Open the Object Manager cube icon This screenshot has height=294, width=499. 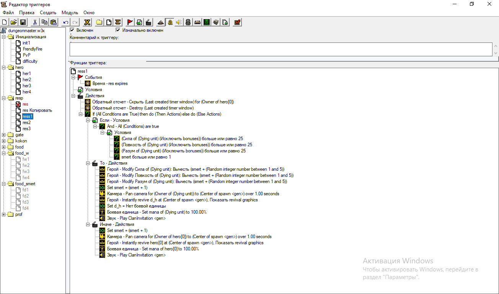216,22
